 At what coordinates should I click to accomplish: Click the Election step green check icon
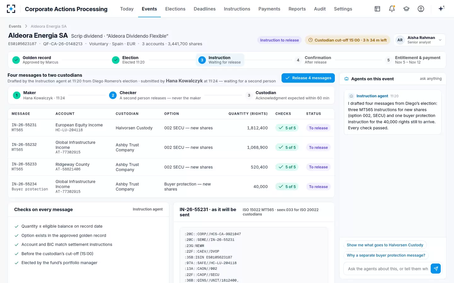pyautogui.click(x=116, y=60)
